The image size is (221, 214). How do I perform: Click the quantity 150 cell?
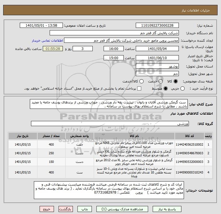tap(51, 162)
